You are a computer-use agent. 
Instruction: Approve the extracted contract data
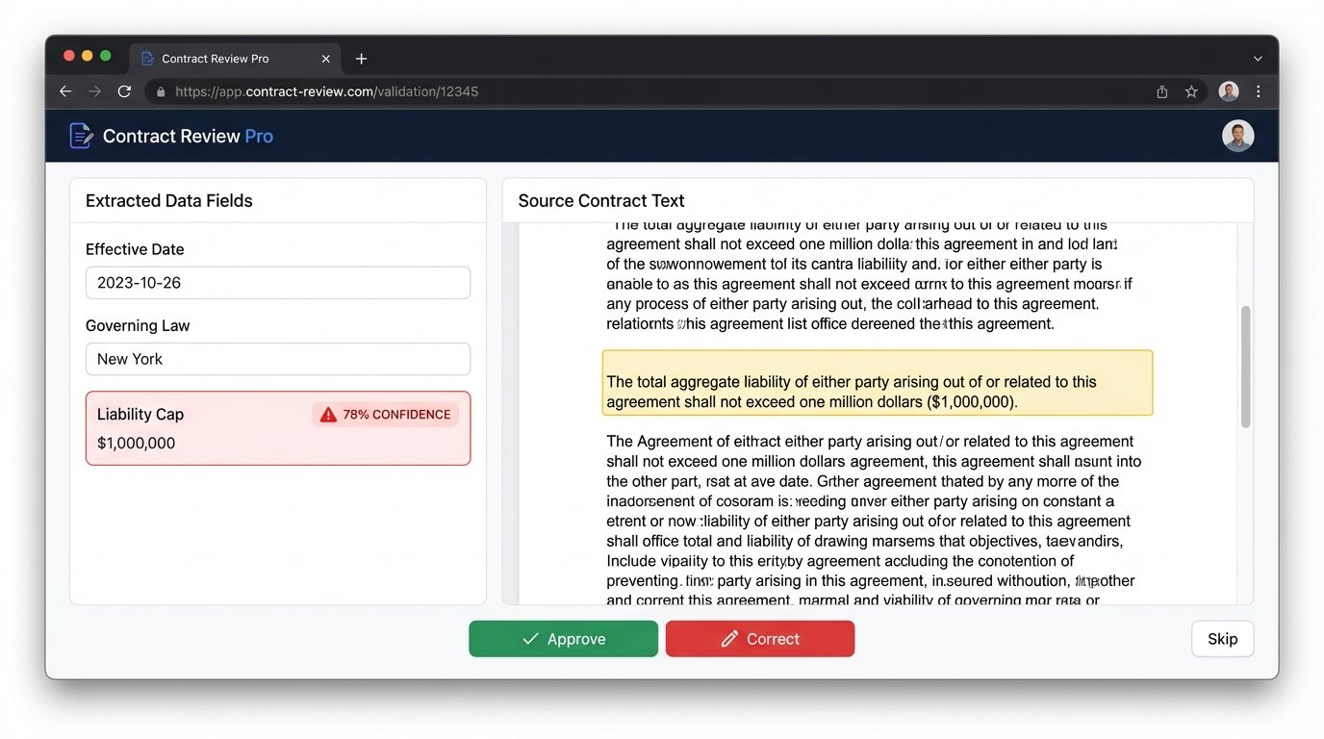coord(563,638)
